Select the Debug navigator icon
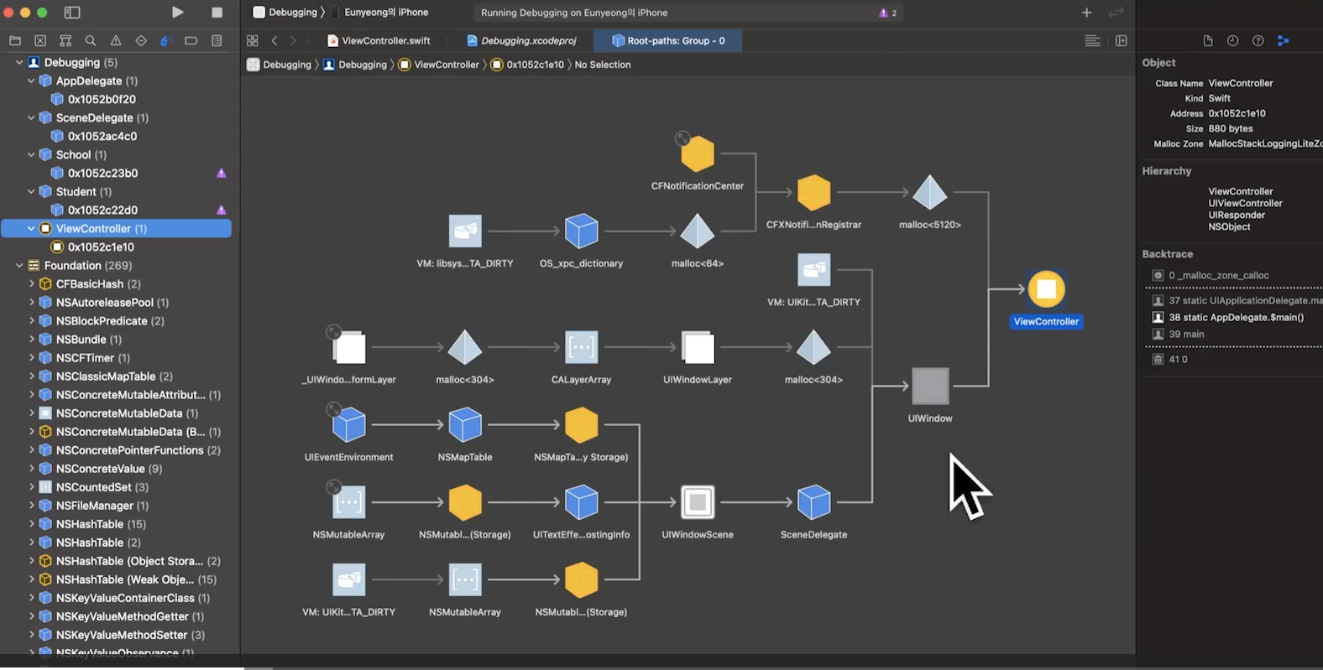The image size is (1323, 670). point(166,40)
